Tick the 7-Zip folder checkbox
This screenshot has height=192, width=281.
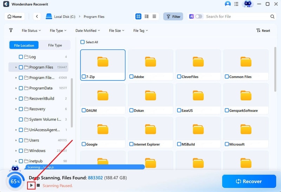84,77
